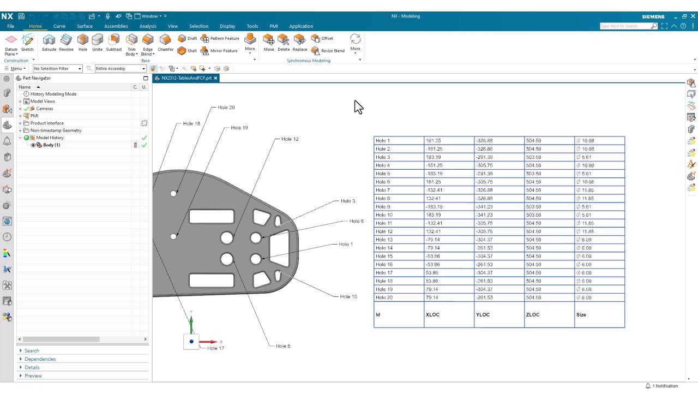Screen dimensions: 698x393
Task: Open the Sketch tool
Action: [26, 41]
